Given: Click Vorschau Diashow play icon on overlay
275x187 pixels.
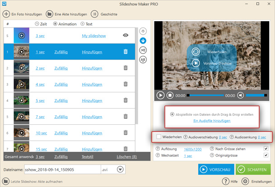Looking at the screenshot, I should coord(196,63).
